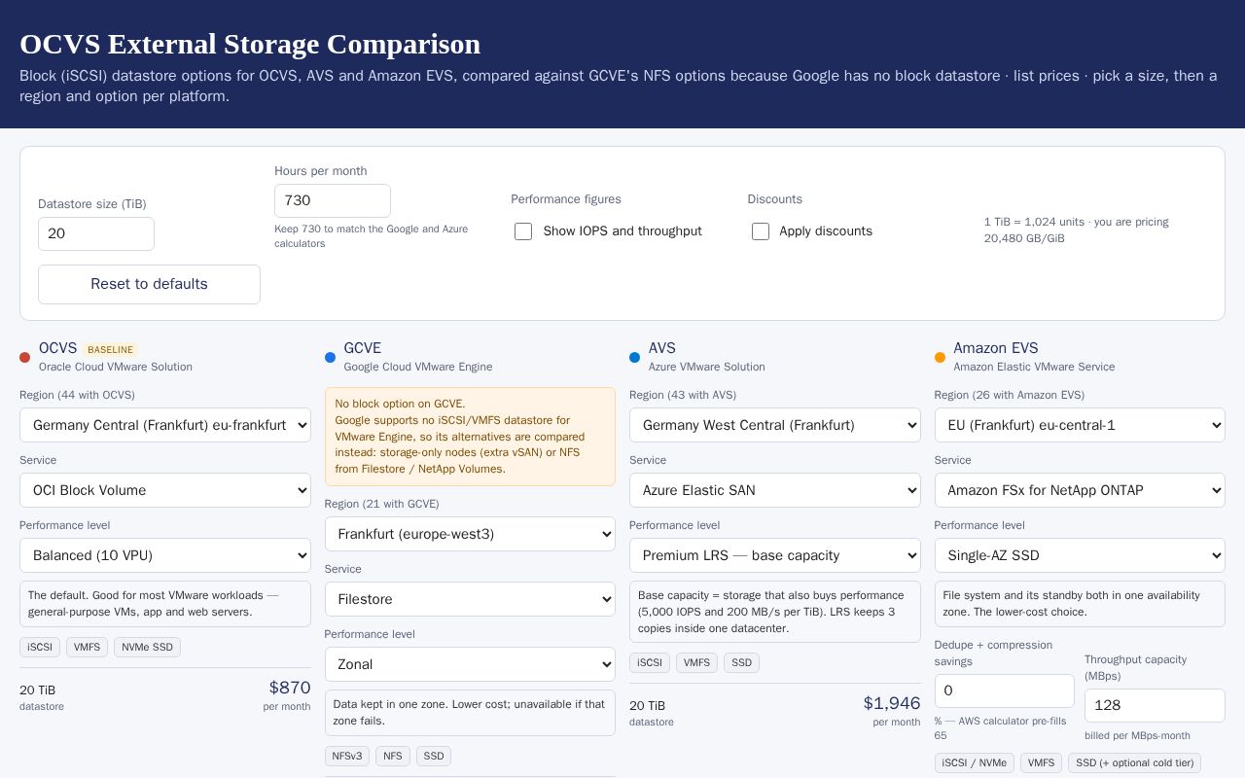The image size is (1245, 778).
Task: Click the BASELINE badge next to OCVS
Action: (110, 349)
